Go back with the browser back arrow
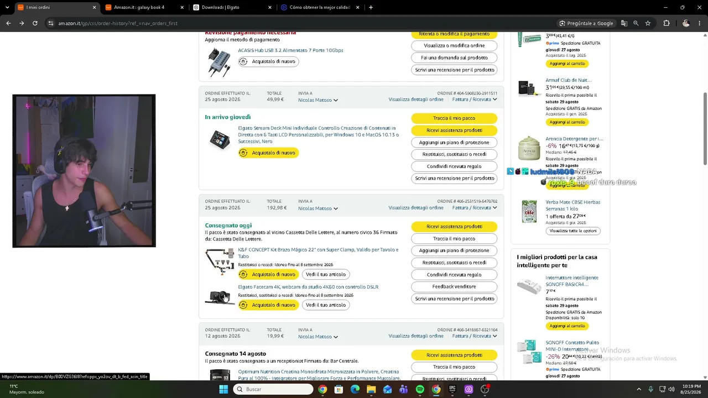Image resolution: width=708 pixels, height=398 pixels. point(8,23)
